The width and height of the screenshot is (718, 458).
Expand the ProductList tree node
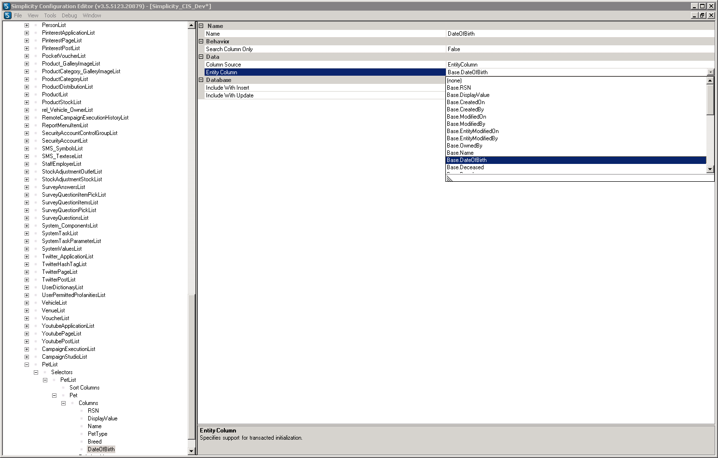coord(27,94)
